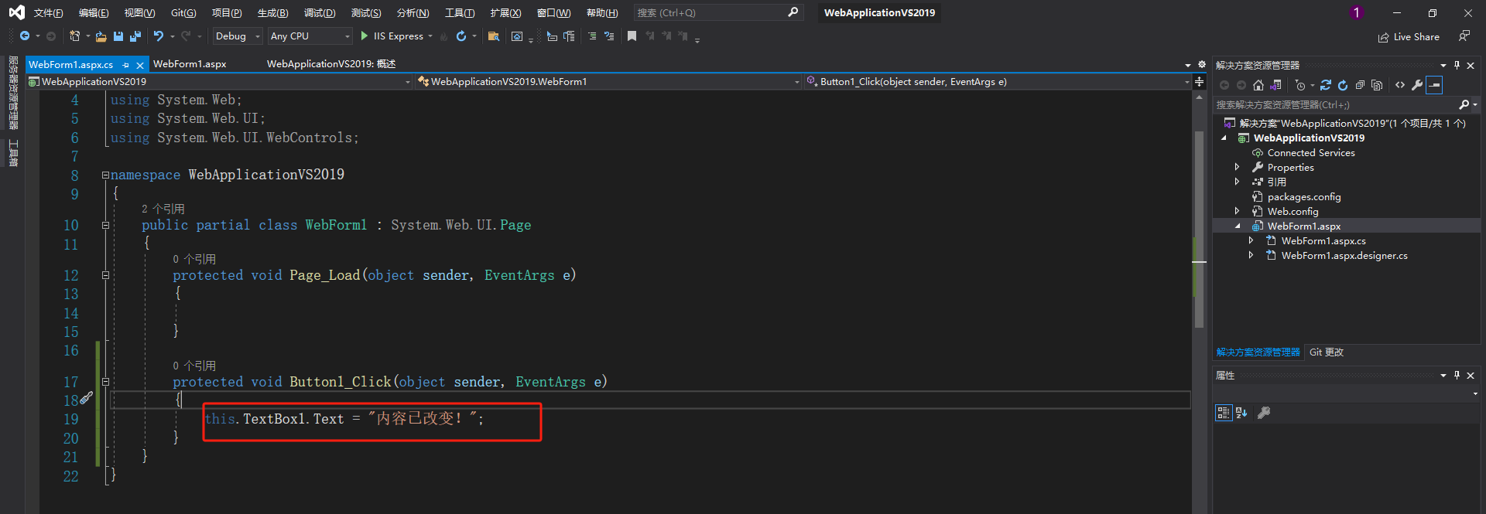Viewport: 1486px width, 514px height.
Task: Click the bookmark toggle icon in toolbar
Action: click(x=632, y=36)
